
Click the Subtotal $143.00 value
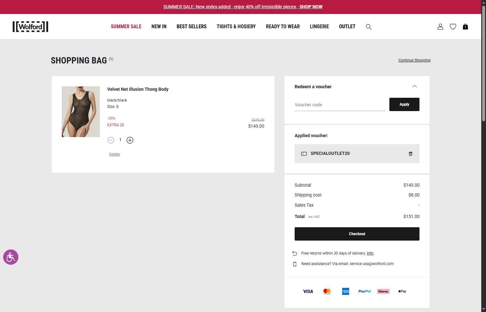[412, 185]
